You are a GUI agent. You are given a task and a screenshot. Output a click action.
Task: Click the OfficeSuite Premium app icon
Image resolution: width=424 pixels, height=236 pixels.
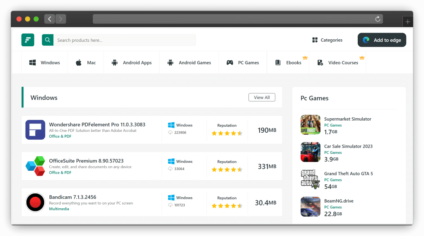tap(35, 166)
